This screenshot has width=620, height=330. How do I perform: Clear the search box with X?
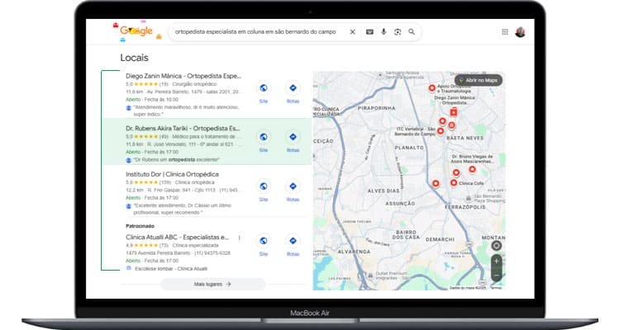[352, 32]
